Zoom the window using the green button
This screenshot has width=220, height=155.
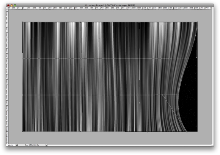click(x=15, y=5)
